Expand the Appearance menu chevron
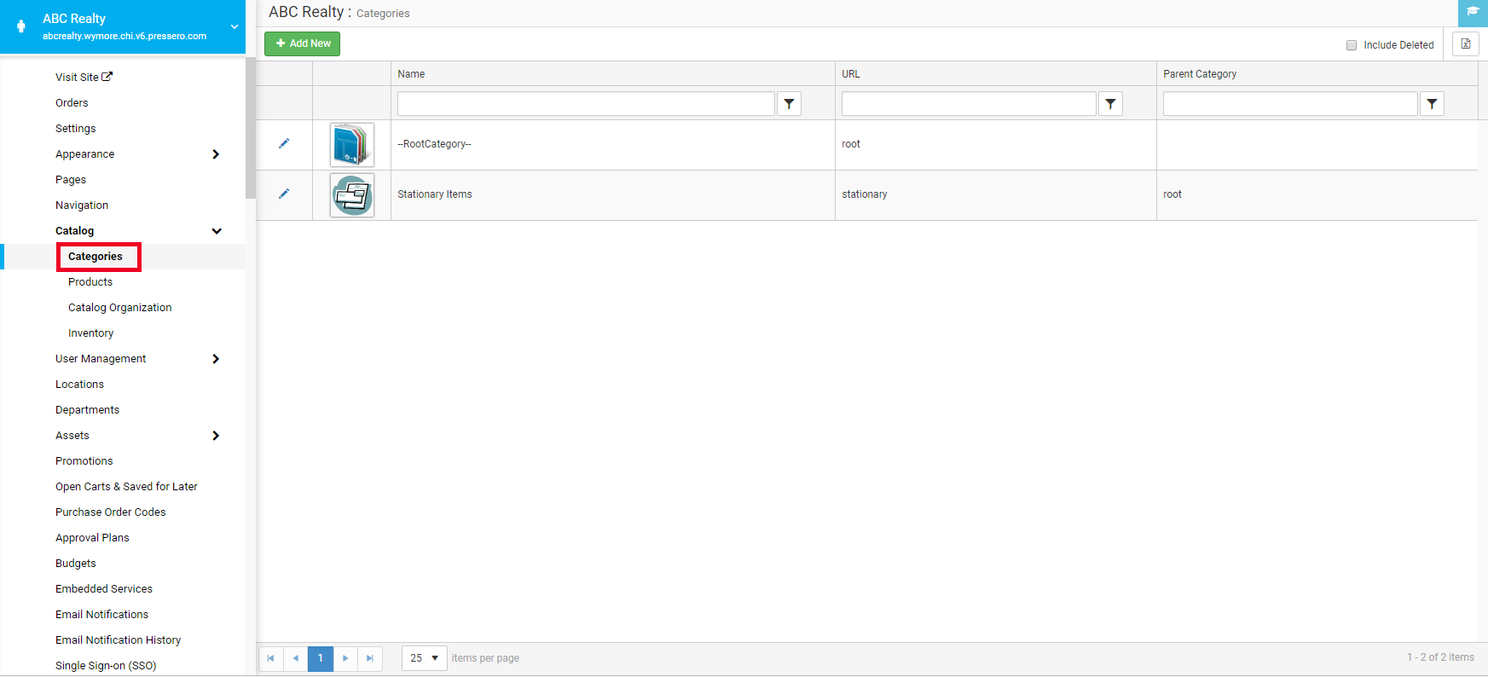 point(216,154)
